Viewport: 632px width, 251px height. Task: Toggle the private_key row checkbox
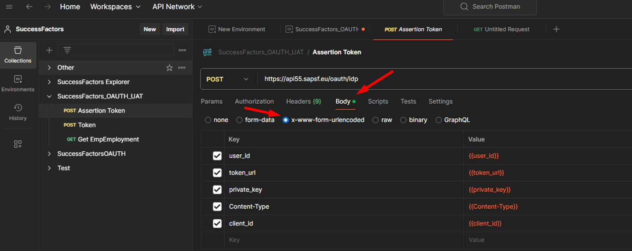(217, 189)
